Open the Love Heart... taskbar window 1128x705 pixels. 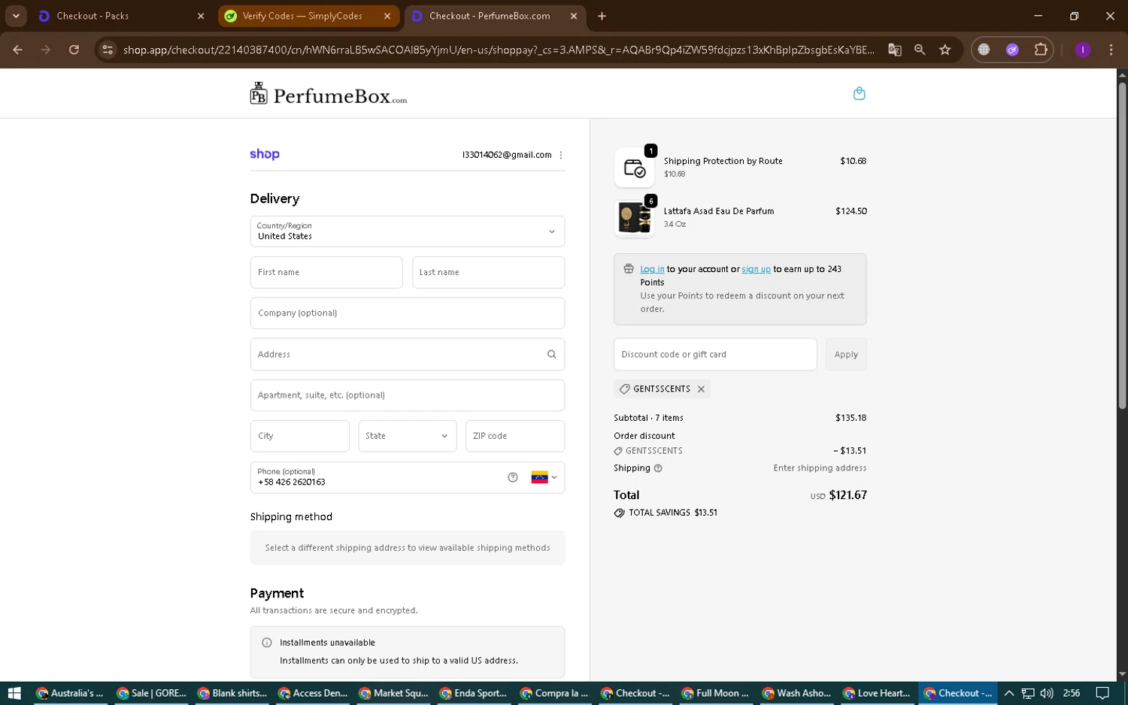(877, 693)
